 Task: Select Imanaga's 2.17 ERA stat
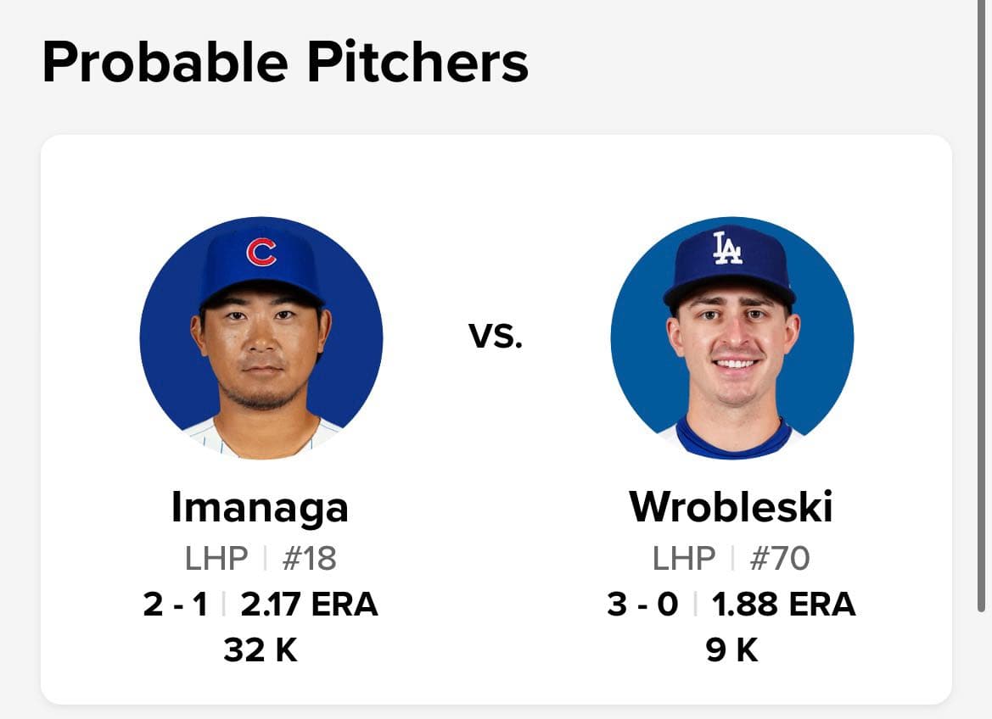[310, 604]
